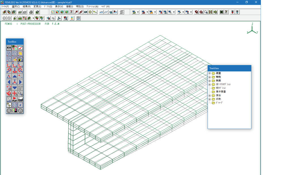Open file icon in main toolbar
The height and width of the screenshot is (175, 283).
click(4, 12)
